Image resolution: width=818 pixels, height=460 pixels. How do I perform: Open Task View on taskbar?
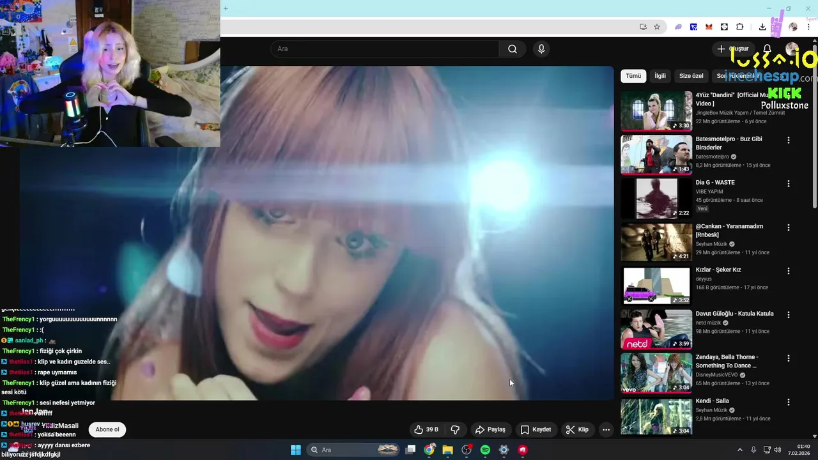[411, 450]
